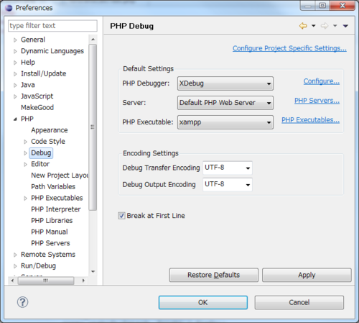Expand the Editor node arrow
The height and width of the screenshot is (323, 359).
coord(25,164)
